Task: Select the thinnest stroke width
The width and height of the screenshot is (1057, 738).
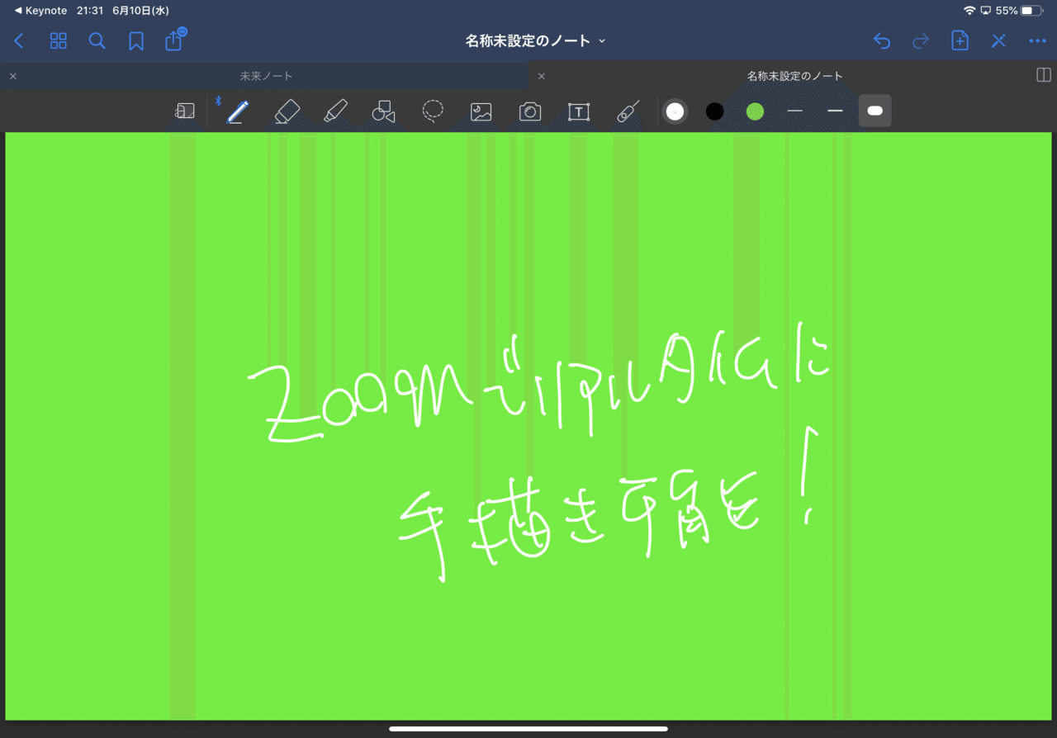Action: pos(795,111)
